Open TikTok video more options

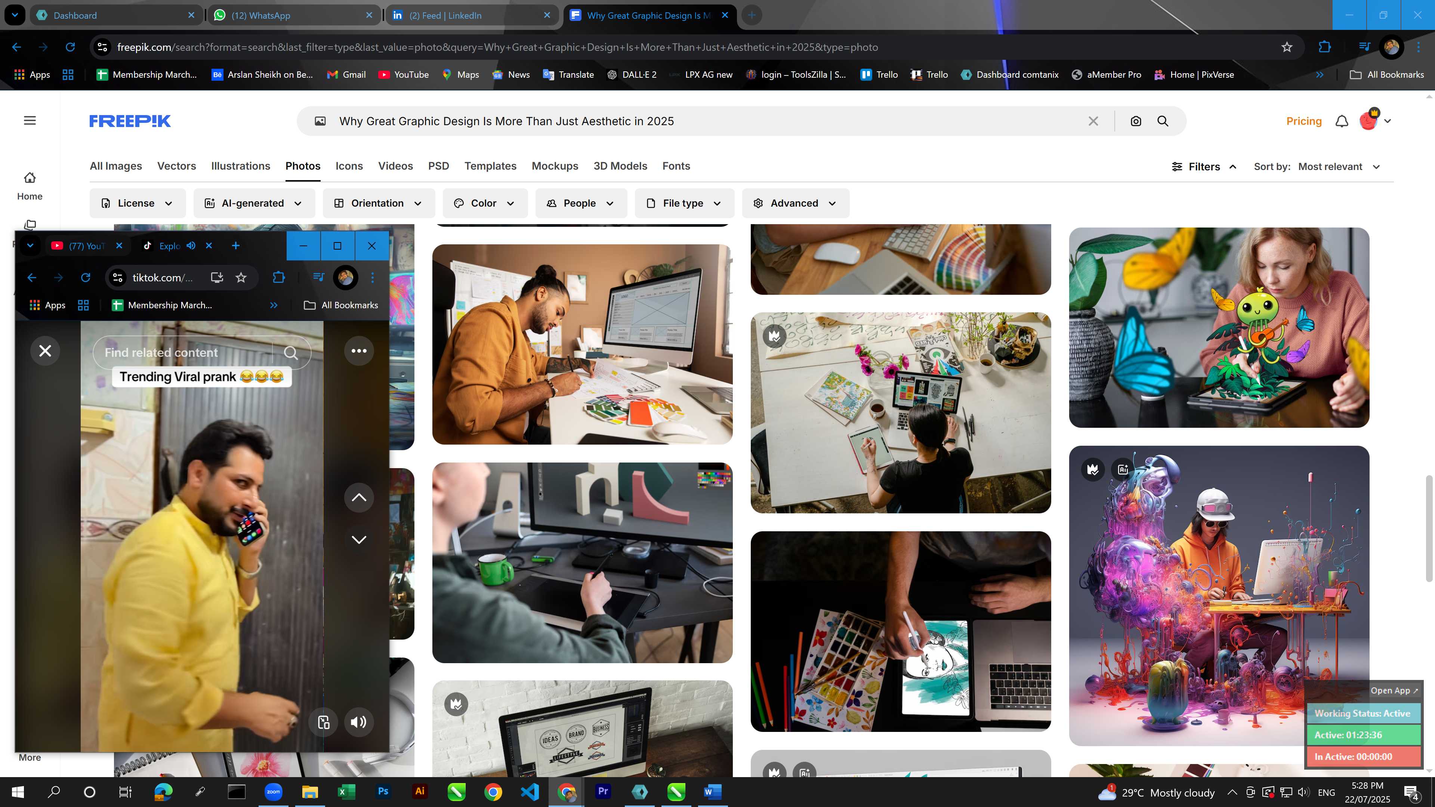coord(359,351)
